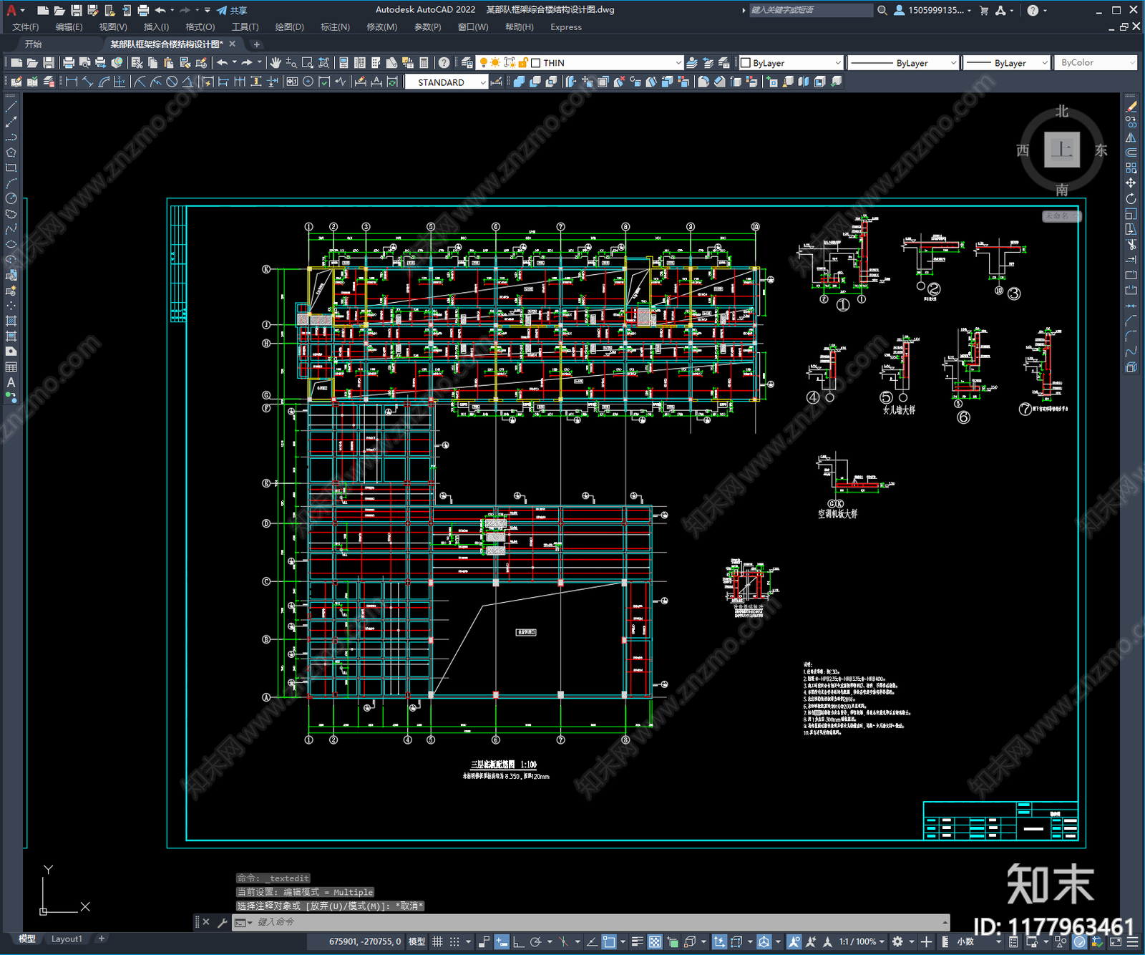1145x955 pixels.
Task: Select the Diameter dimension tool
Action: (x=172, y=82)
